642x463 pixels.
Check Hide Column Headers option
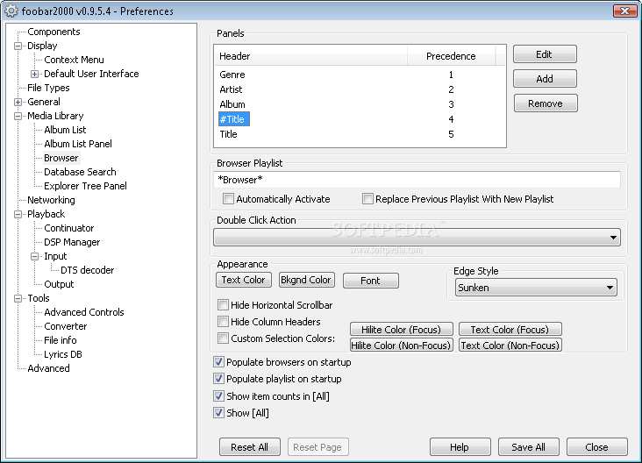pyautogui.click(x=223, y=322)
